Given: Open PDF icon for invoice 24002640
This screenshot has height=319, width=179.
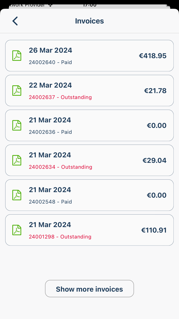Looking at the screenshot, I should coord(17,55).
